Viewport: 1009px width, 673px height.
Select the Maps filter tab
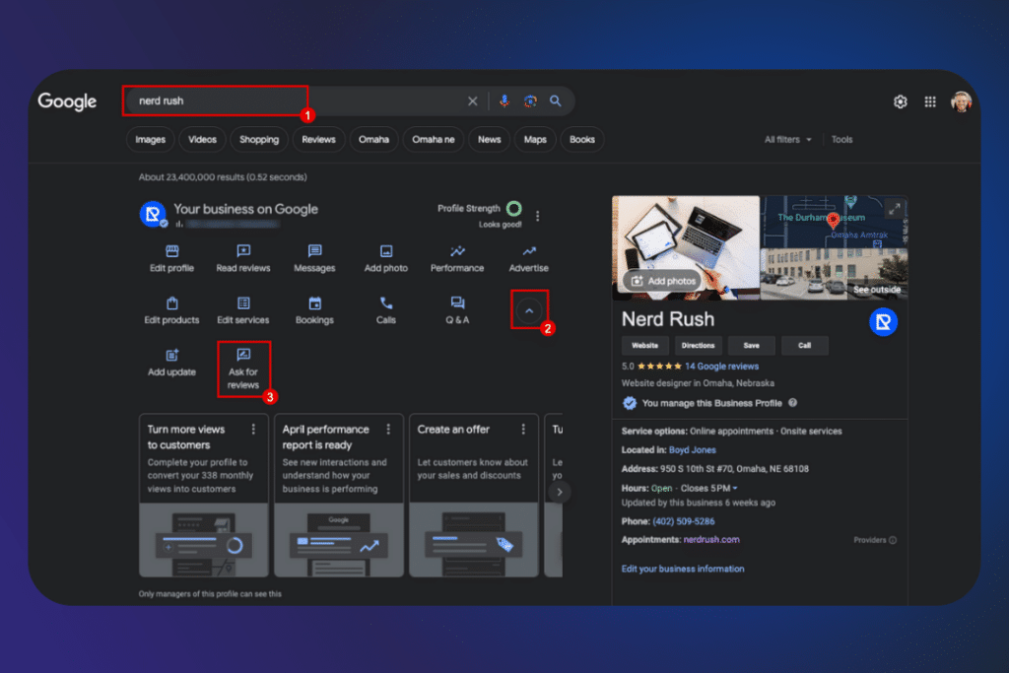tap(535, 140)
